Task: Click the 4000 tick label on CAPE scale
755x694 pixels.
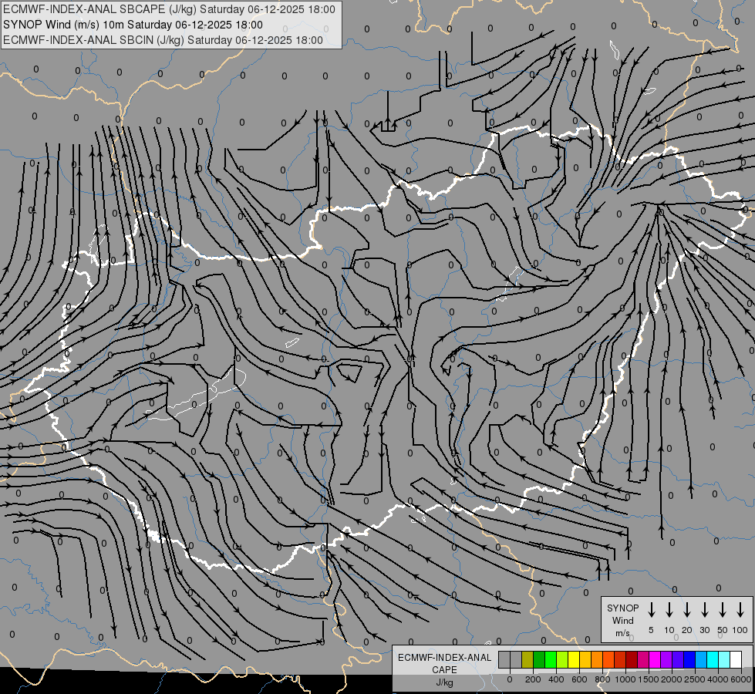Action: tap(718, 679)
